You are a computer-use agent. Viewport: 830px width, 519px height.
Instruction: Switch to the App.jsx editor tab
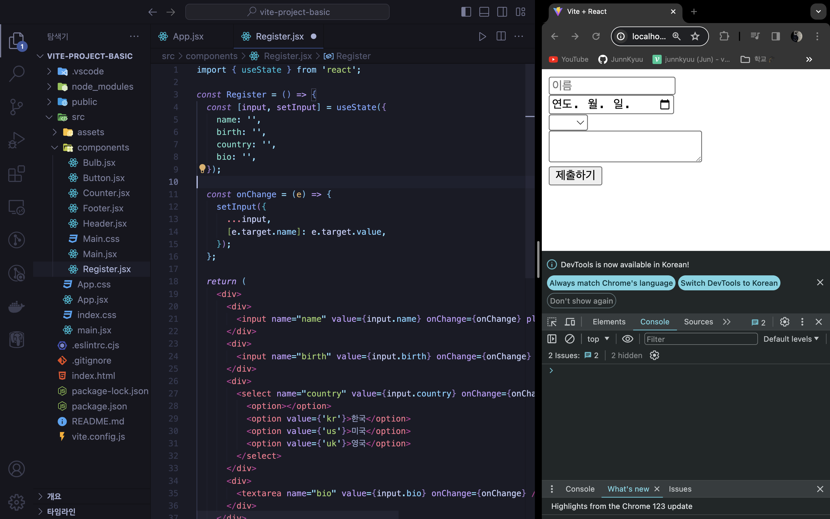click(x=188, y=36)
